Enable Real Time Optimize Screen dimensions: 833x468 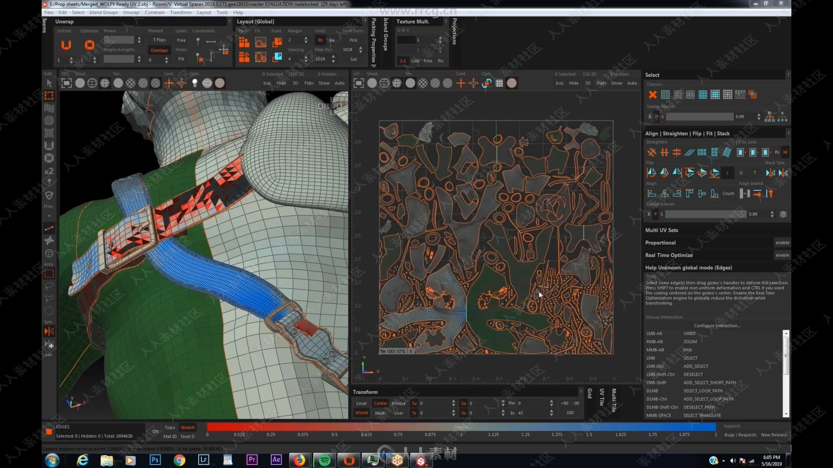pos(782,255)
